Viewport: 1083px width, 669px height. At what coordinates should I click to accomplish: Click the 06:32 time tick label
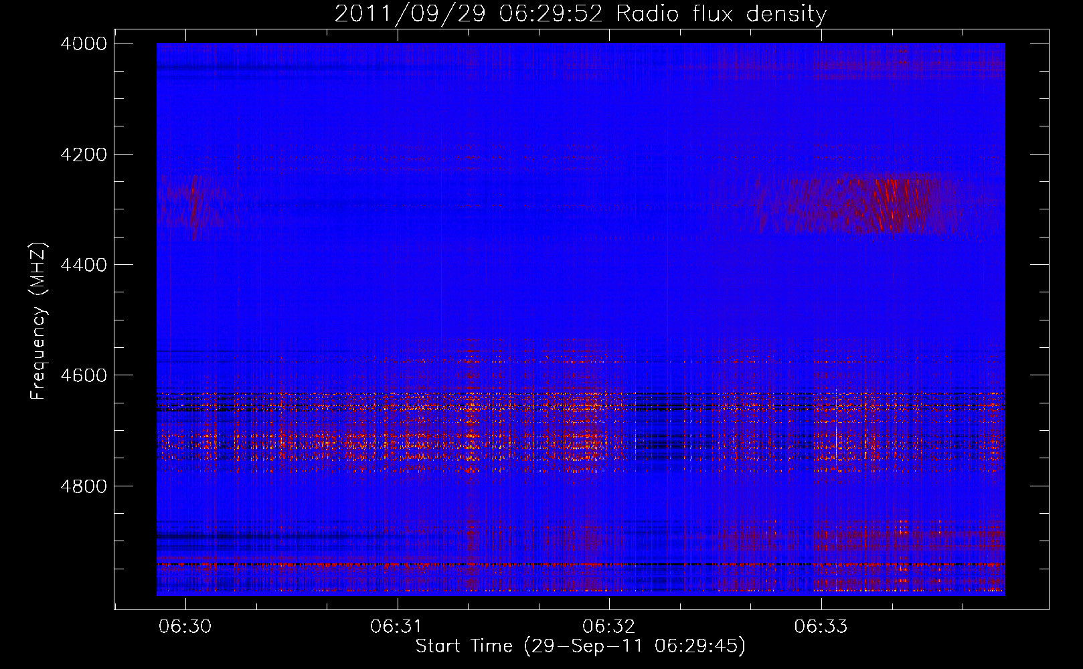pyautogui.click(x=609, y=627)
